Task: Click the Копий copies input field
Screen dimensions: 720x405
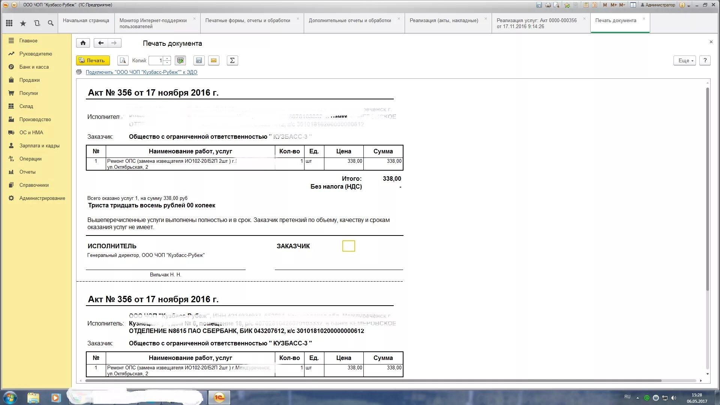Action: coord(156,60)
